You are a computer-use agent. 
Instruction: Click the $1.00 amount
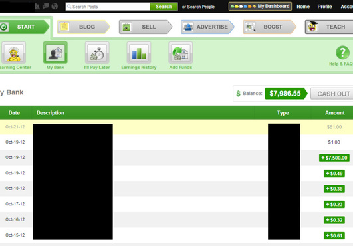[x=334, y=142]
